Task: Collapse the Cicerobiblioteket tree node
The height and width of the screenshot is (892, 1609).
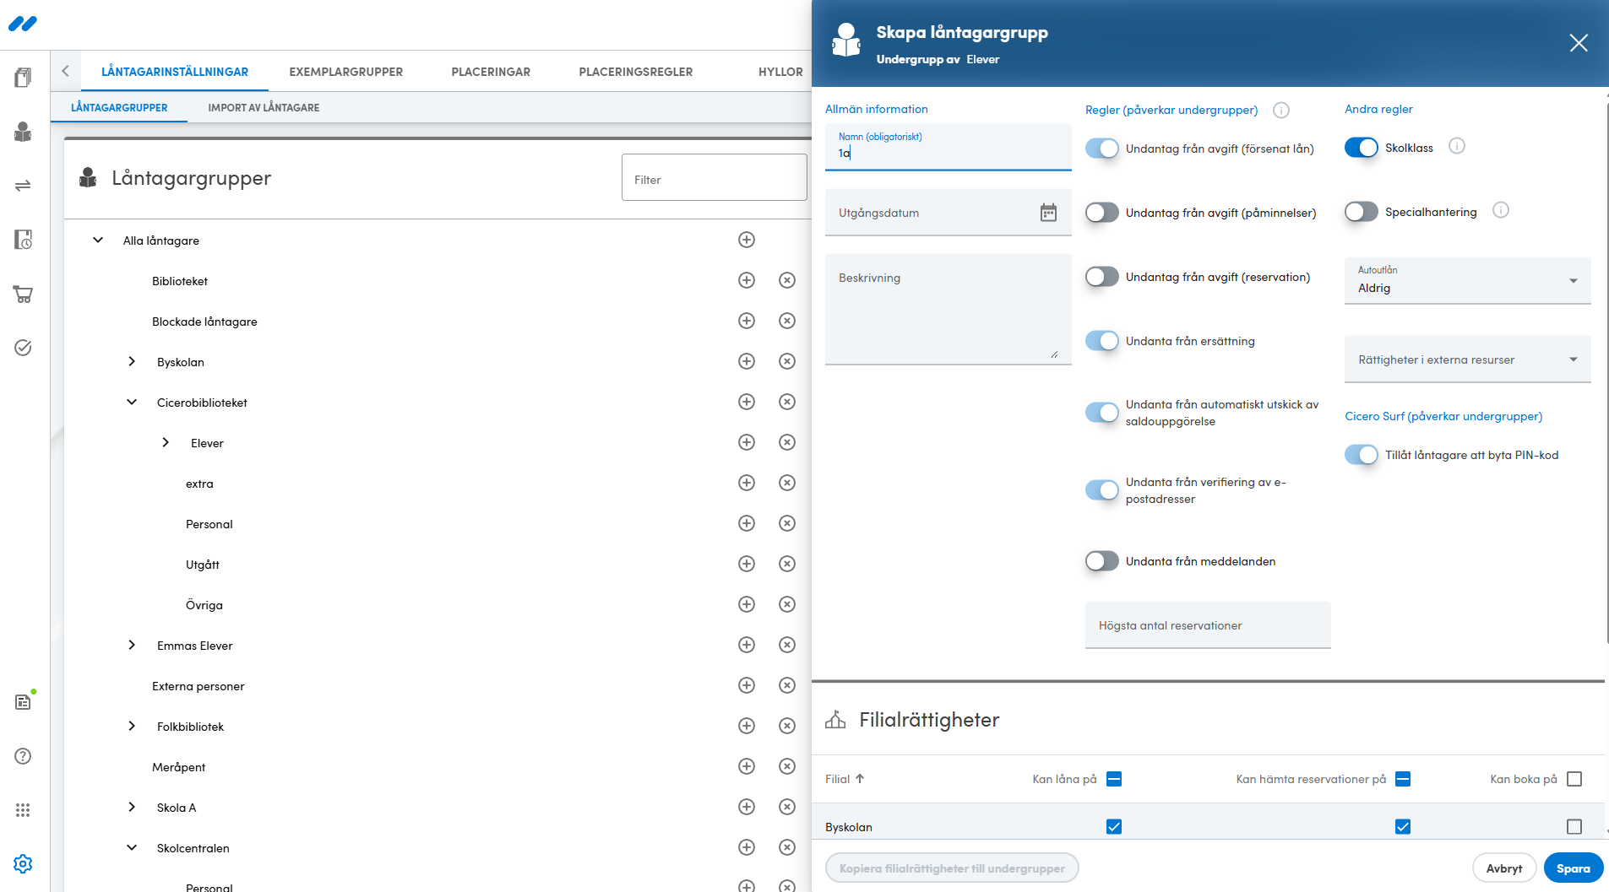Action: pos(132,403)
